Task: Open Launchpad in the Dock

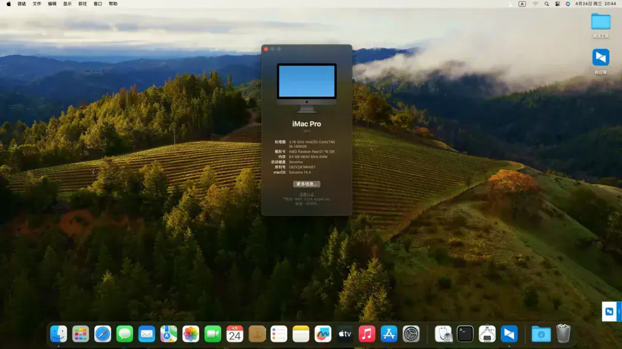Action: (x=81, y=334)
